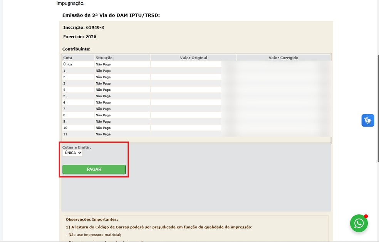
Task: Click cota number 11 cell
Action: coord(78,134)
